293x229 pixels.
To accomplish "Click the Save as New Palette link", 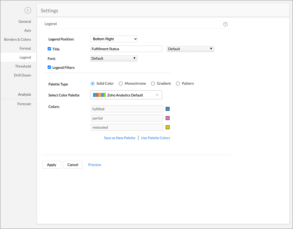I will click(119, 138).
